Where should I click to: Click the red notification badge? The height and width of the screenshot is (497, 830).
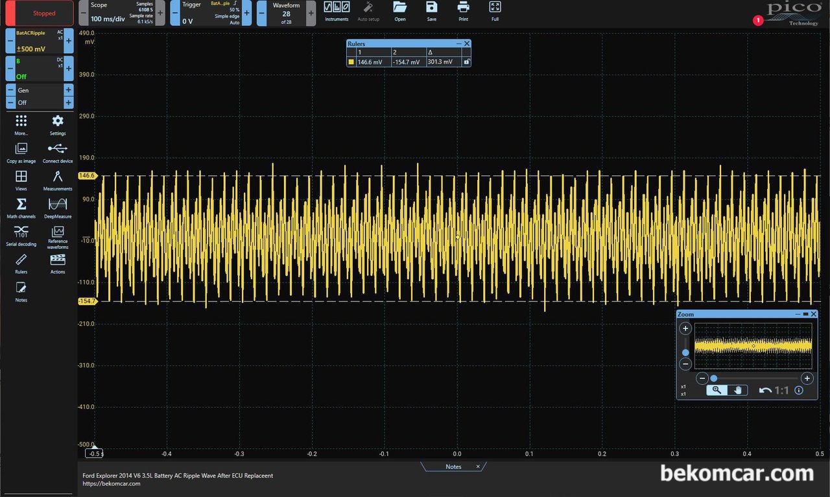pos(757,21)
